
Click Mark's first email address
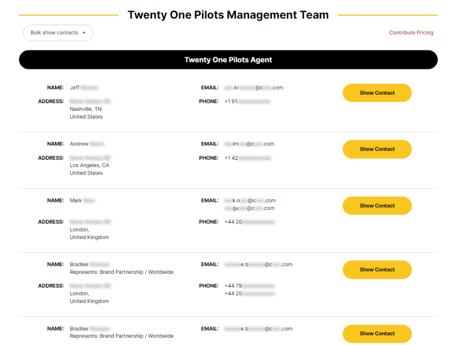(250, 201)
